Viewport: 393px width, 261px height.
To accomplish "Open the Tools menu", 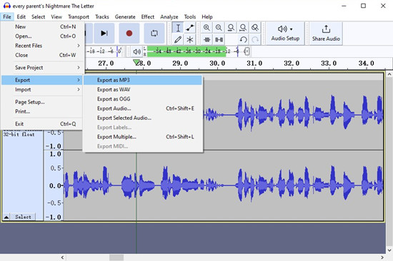I will click(190, 17).
